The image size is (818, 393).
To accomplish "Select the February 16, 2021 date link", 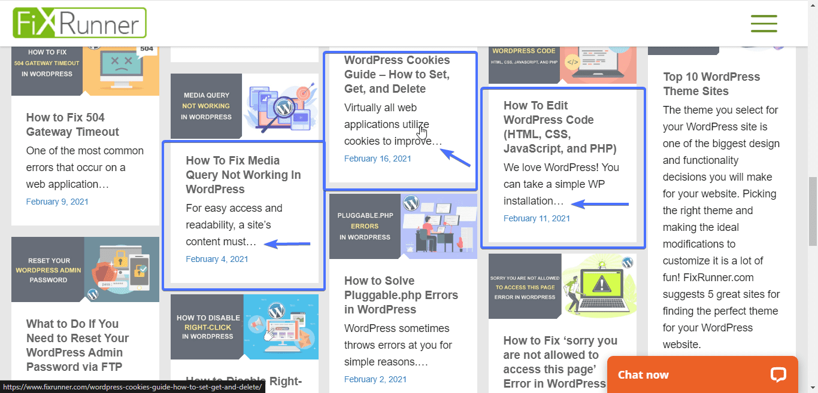I will click(378, 159).
